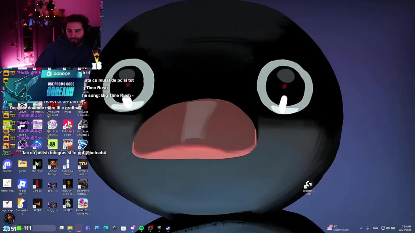Launch Shift At Midnight game shortcut
The image size is (415, 233).
tap(53, 168)
